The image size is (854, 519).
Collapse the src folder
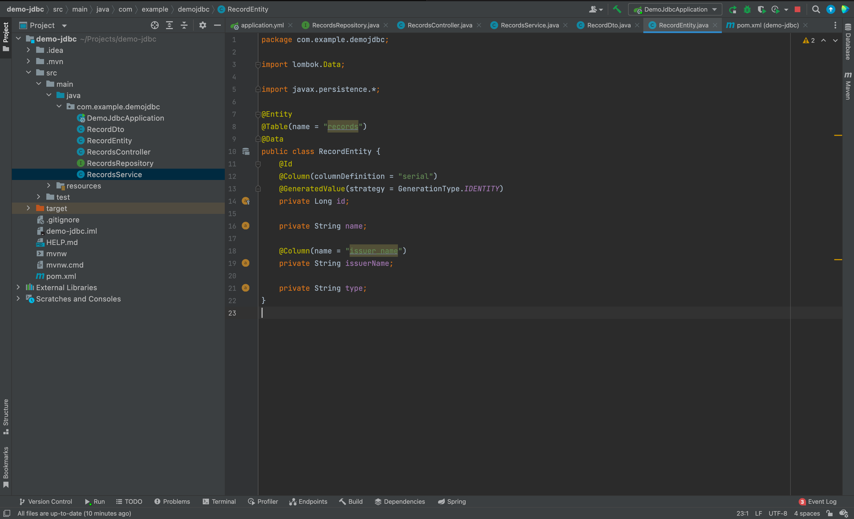pyautogui.click(x=29, y=73)
